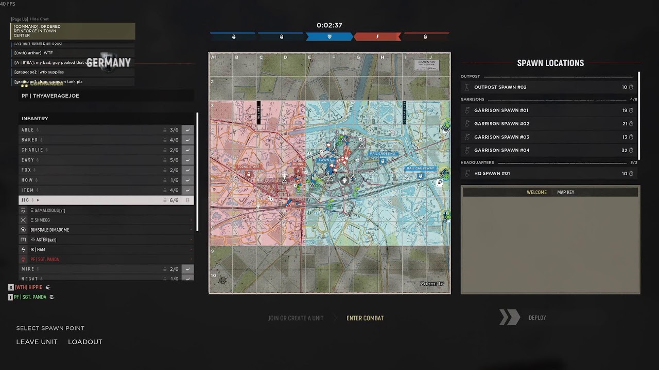Image resolution: width=659 pixels, height=370 pixels.
Task: Toggle the lock on Mike squad
Action: 165,269
